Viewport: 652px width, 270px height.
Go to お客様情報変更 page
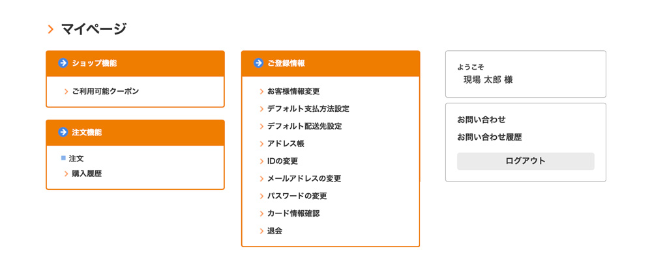coord(293,92)
